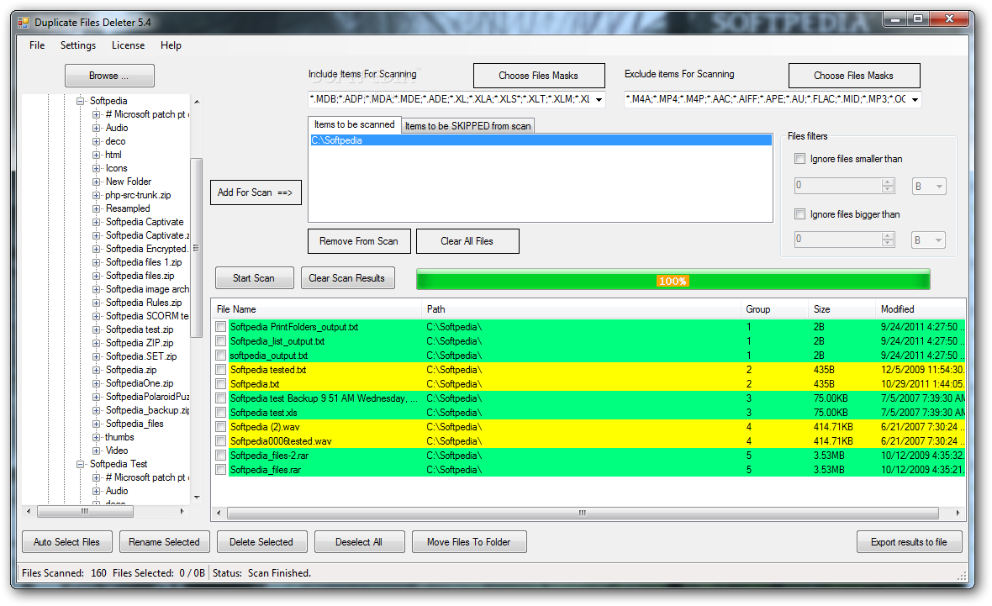This screenshot has height=606, width=992.
Task: Click Export results to file button
Action: 909,542
